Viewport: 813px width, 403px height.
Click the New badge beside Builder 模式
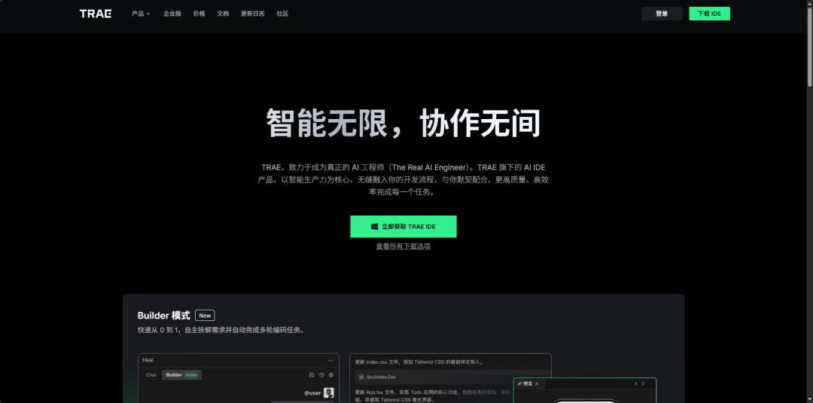point(205,316)
